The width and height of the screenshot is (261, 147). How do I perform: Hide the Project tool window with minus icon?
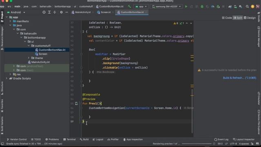[x=66, y=12]
